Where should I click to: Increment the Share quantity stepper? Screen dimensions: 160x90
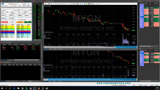click(x=23, y=10)
